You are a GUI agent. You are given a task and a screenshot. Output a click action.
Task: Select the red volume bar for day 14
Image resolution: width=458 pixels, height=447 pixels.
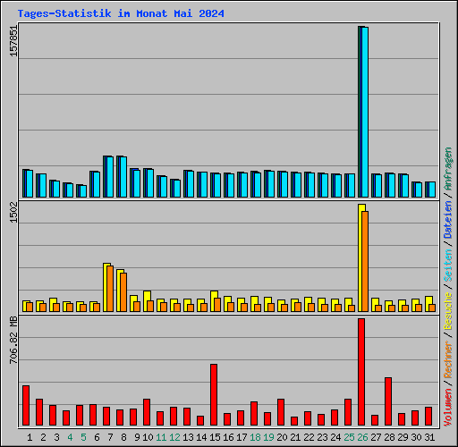click(200, 420)
